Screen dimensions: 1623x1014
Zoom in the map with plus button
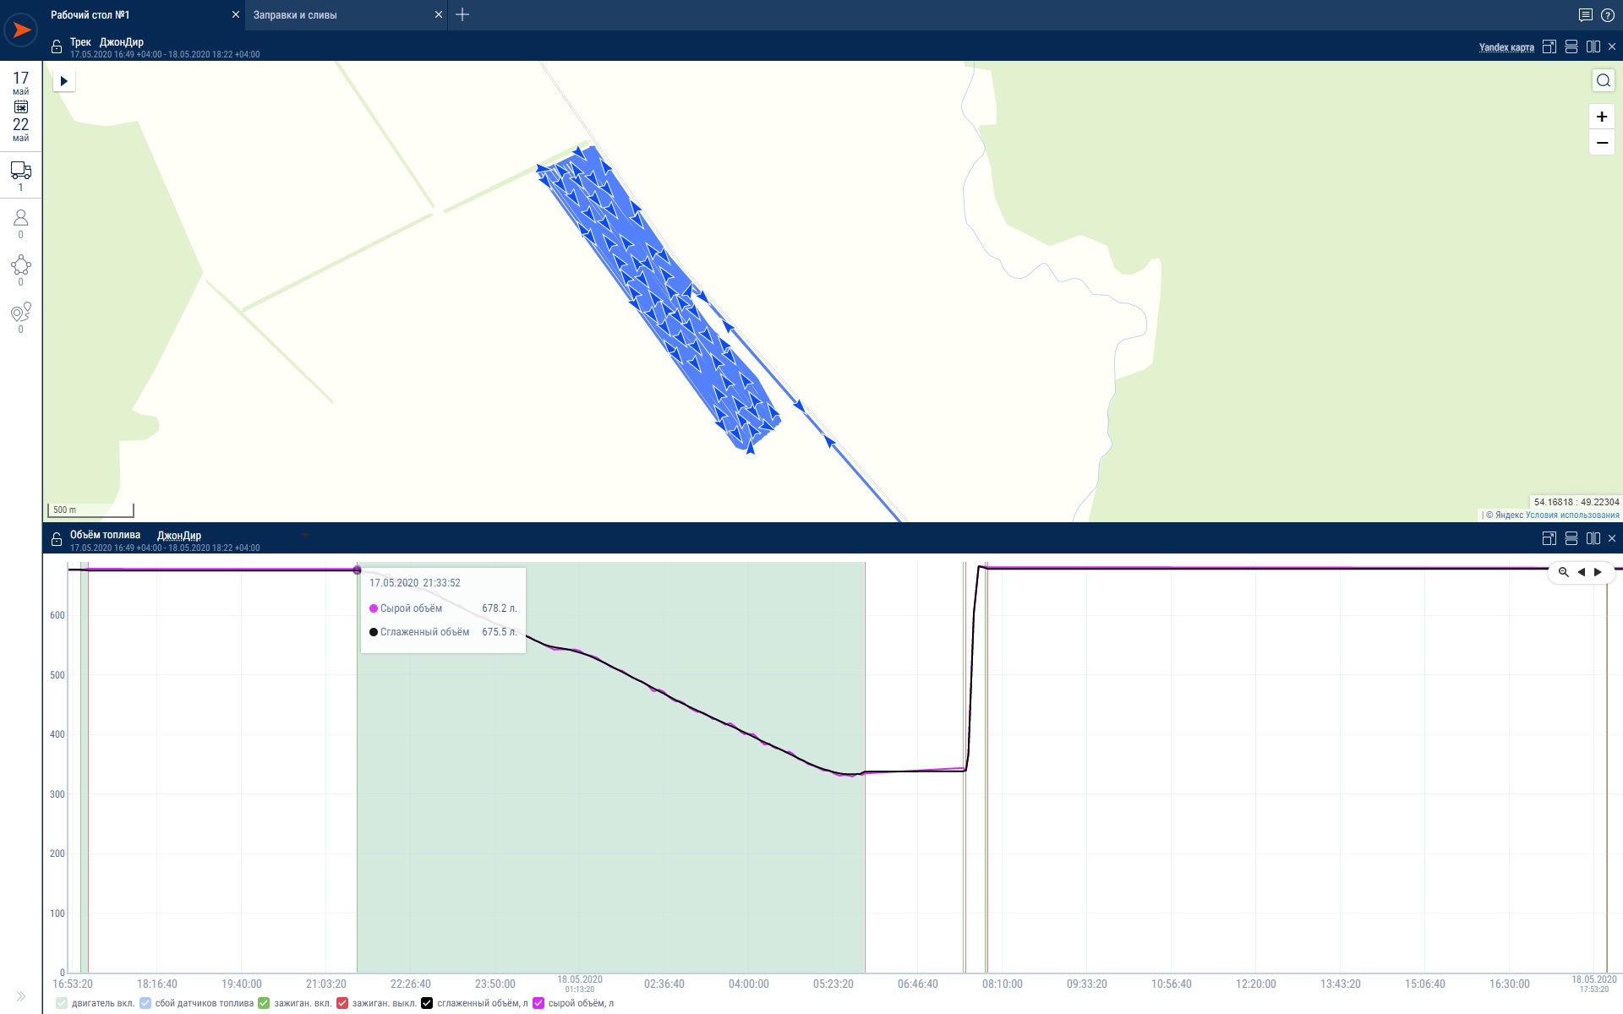click(1602, 117)
